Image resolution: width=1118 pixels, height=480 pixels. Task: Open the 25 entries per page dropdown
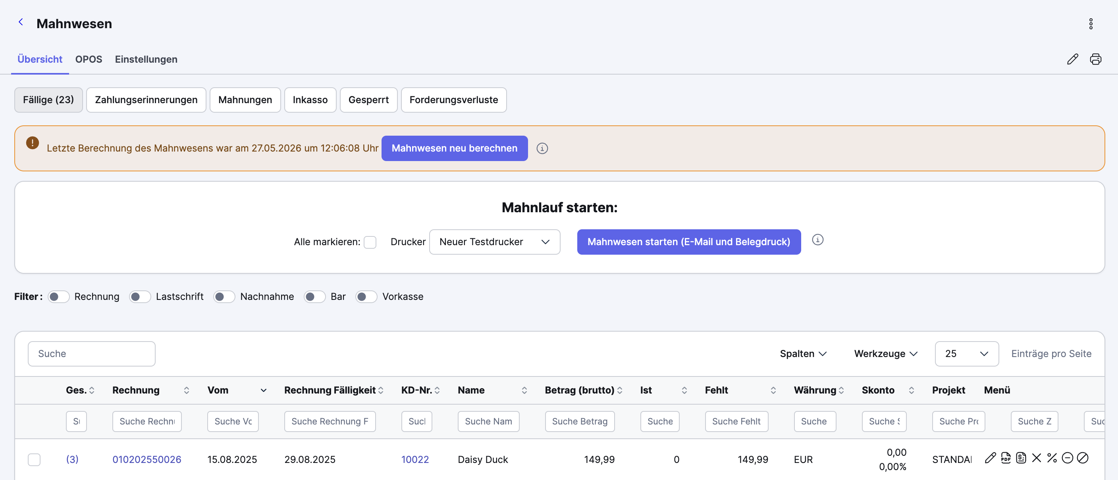click(966, 354)
